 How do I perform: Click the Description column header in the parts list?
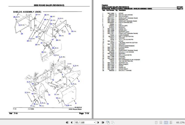pos(122,10)
